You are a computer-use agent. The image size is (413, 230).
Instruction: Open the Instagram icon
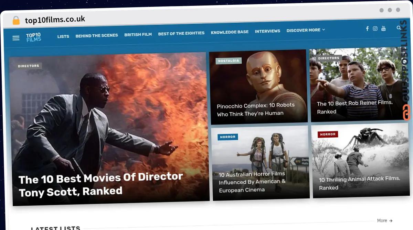tap(375, 28)
